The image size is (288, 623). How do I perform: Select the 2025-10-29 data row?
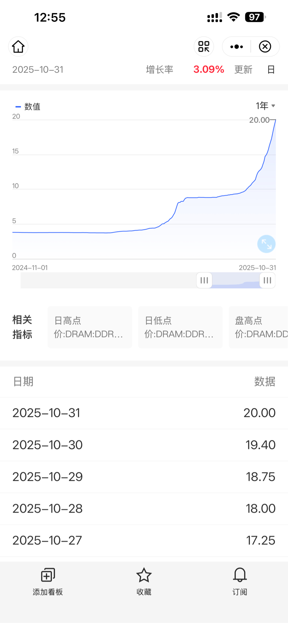click(x=144, y=477)
